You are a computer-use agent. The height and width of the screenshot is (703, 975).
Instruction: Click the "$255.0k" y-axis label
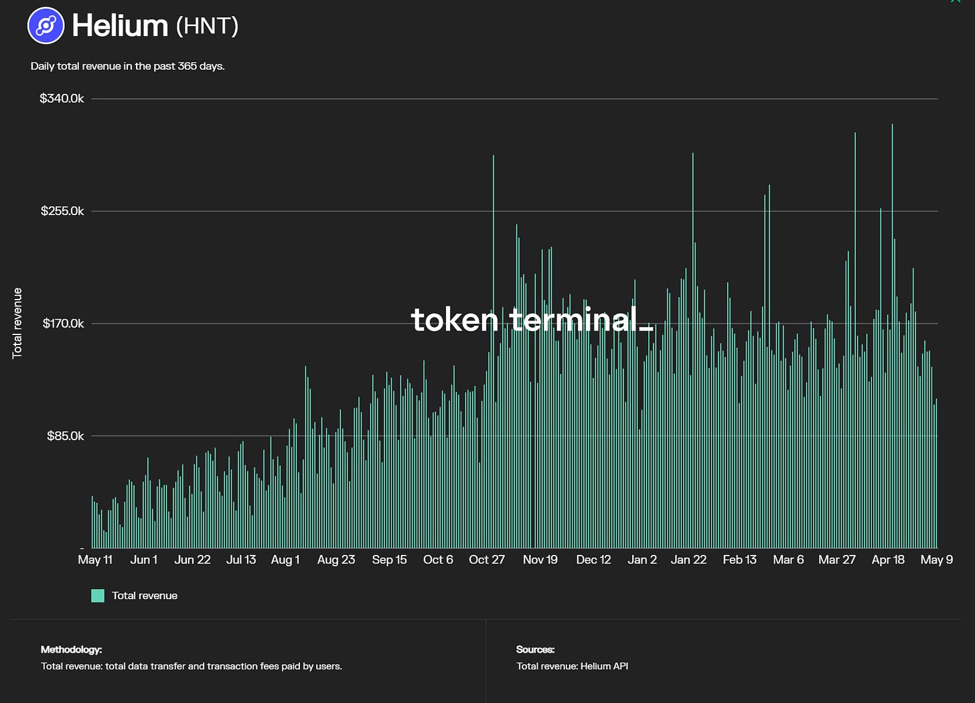(62, 211)
